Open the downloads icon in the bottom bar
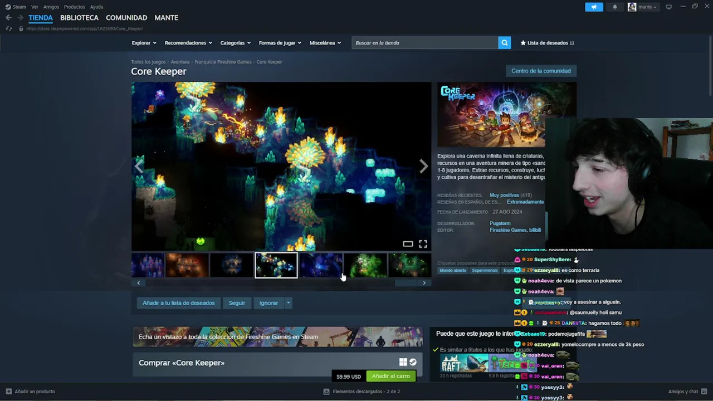Image resolution: width=713 pixels, height=401 pixels. tap(326, 392)
